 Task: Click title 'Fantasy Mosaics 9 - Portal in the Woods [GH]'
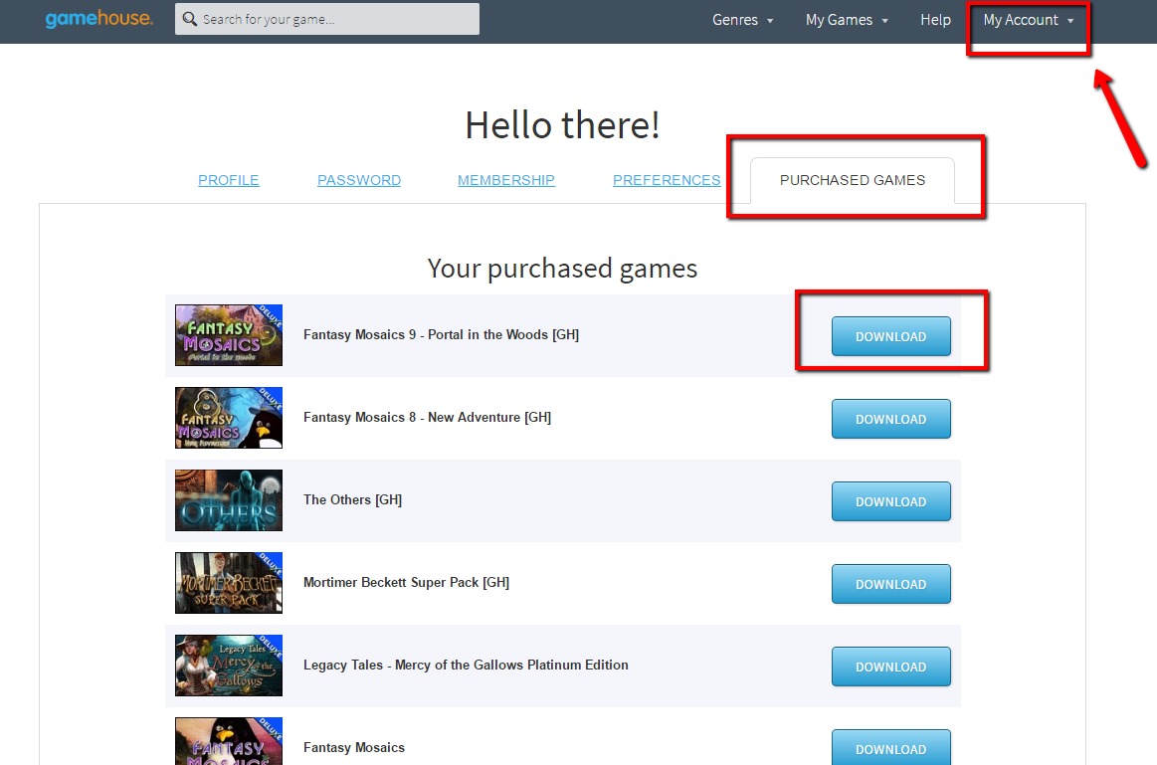[x=442, y=335]
